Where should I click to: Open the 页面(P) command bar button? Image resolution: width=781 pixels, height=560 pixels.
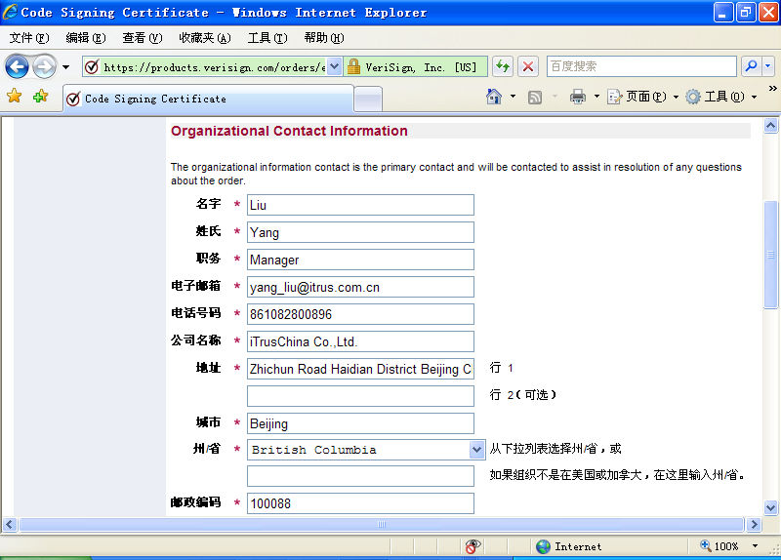coord(637,97)
